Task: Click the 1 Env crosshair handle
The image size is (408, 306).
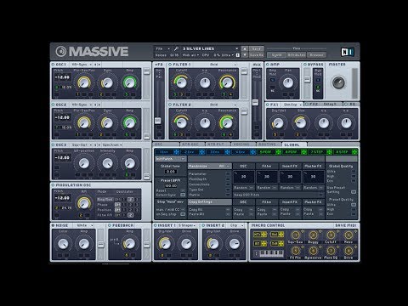Action: (176, 152)
